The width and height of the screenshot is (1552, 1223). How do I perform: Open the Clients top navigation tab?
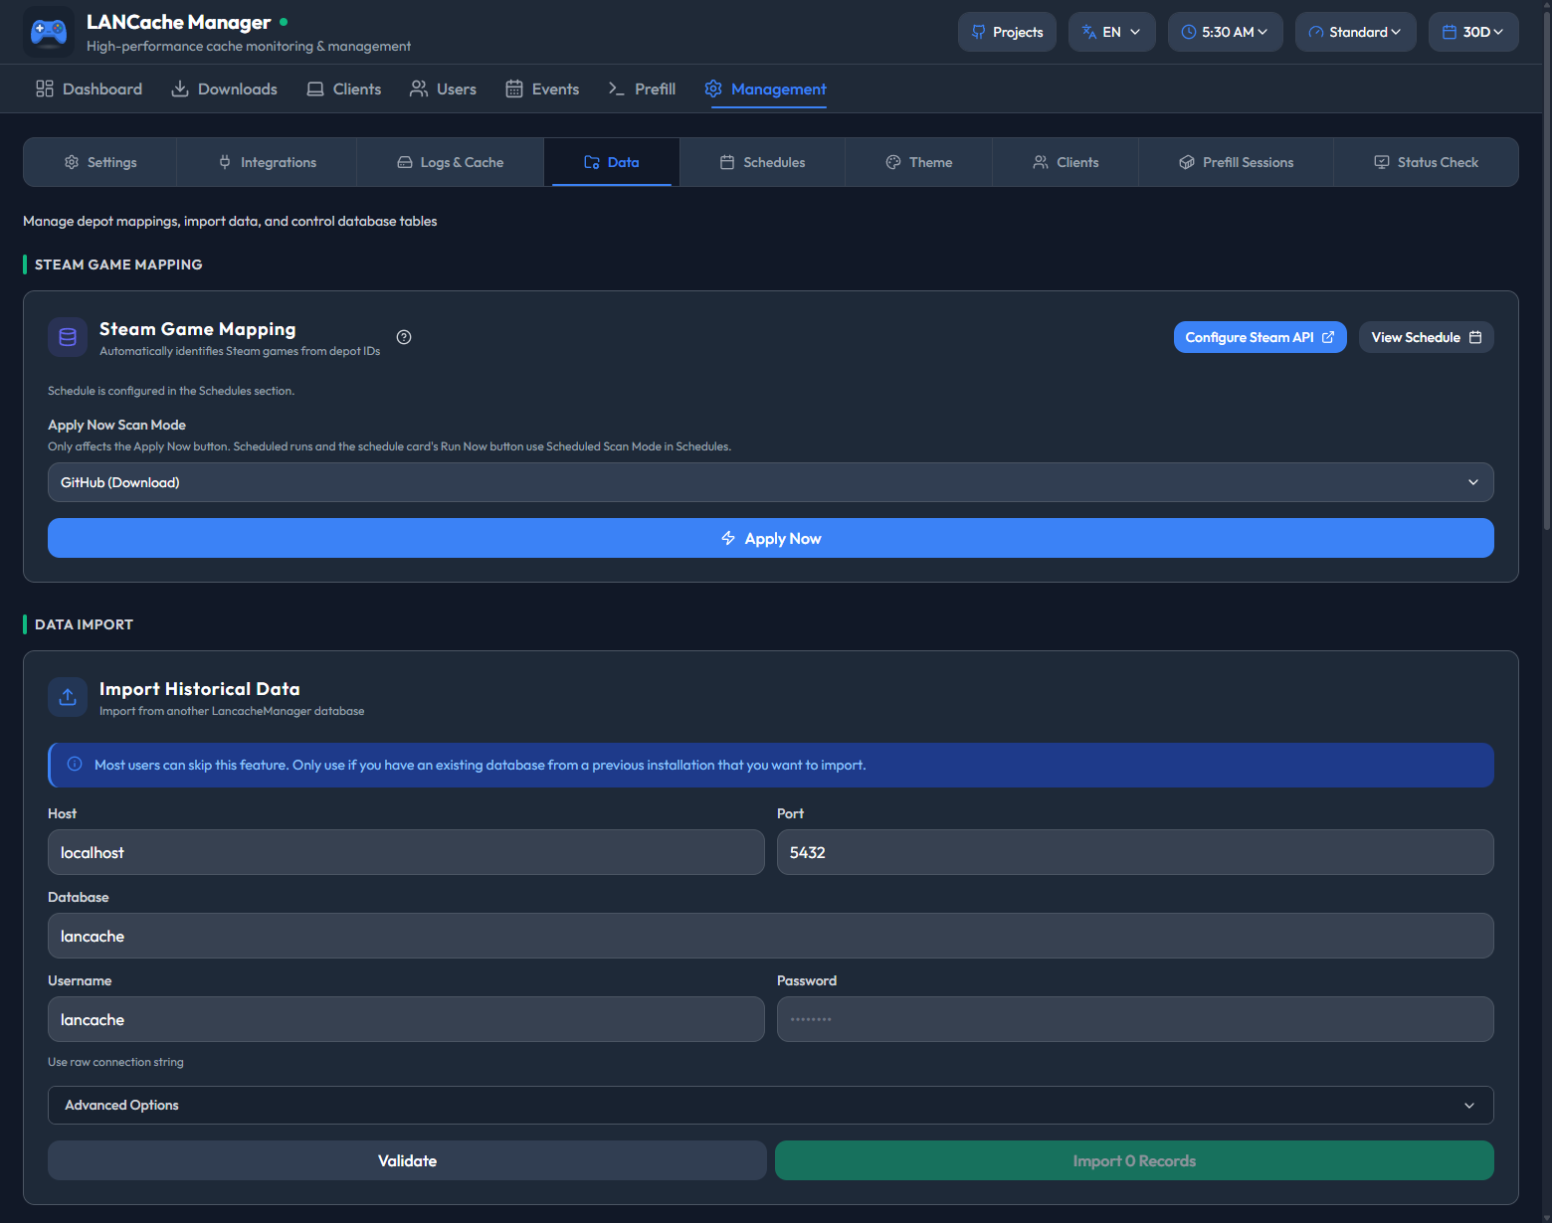[343, 88]
